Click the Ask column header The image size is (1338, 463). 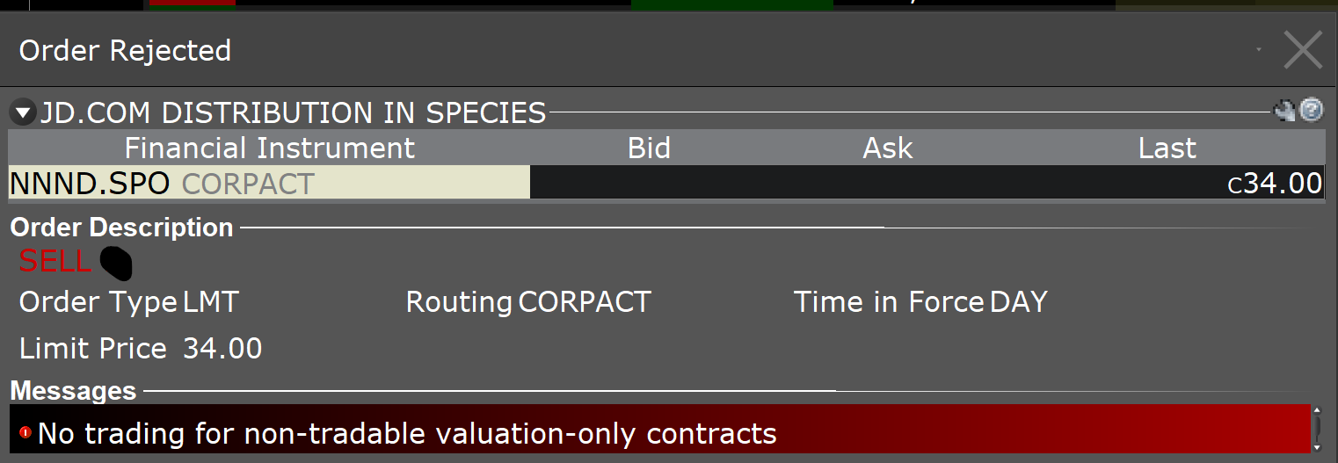[888, 148]
